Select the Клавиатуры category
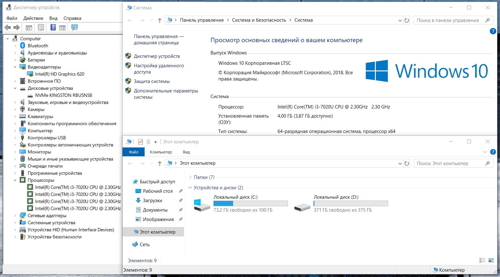 [40, 117]
